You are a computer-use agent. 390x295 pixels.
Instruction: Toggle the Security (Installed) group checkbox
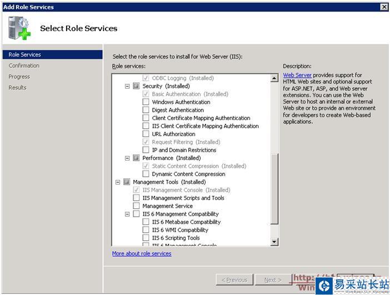pos(136,86)
